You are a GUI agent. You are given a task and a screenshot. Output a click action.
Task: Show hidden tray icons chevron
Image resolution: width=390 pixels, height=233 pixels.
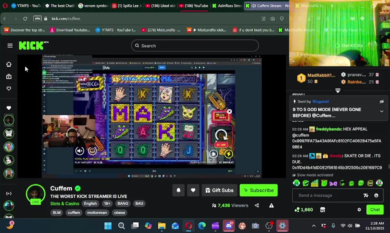(x=314, y=226)
